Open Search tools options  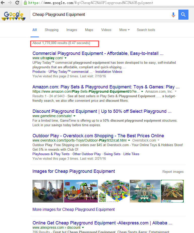coord(146,30)
